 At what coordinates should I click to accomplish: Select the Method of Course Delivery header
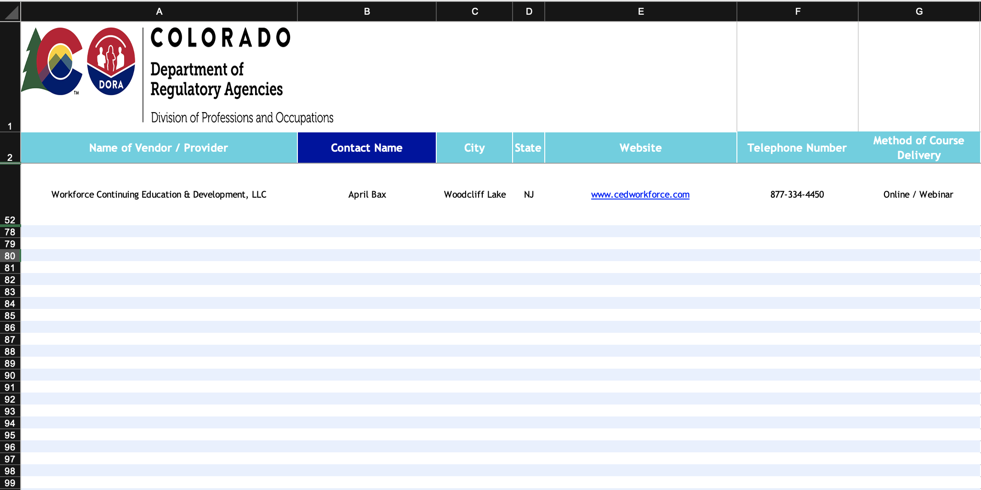[919, 148]
